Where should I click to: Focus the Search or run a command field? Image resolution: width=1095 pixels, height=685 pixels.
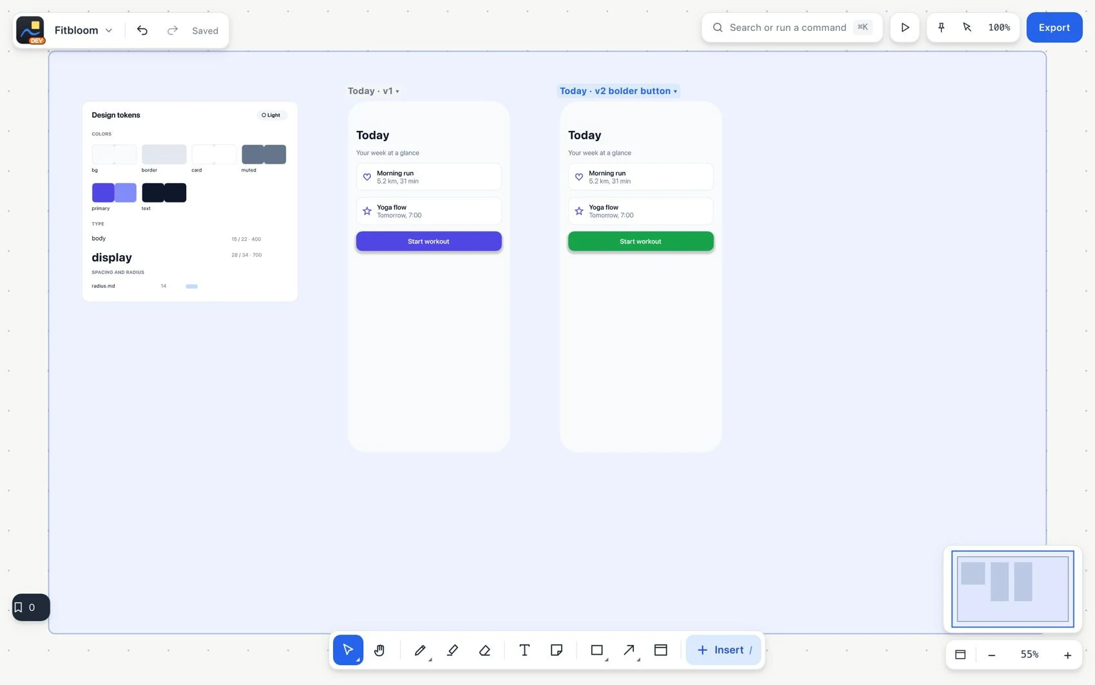tap(792, 27)
